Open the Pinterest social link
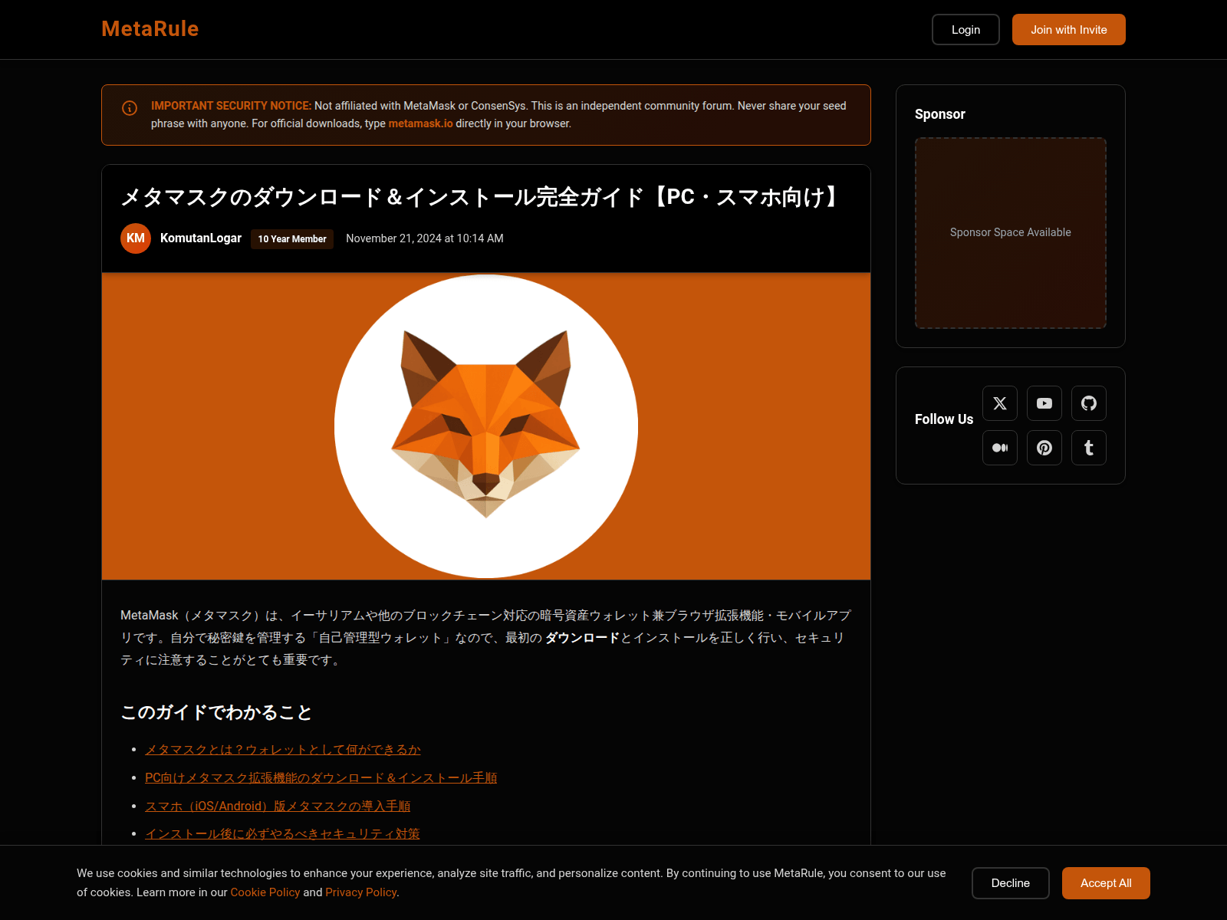This screenshot has width=1227, height=920. pyautogui.click(x=1044, y=448)
